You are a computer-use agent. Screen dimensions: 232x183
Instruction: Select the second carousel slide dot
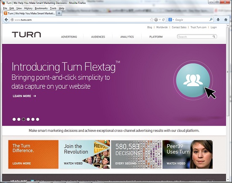19,119
